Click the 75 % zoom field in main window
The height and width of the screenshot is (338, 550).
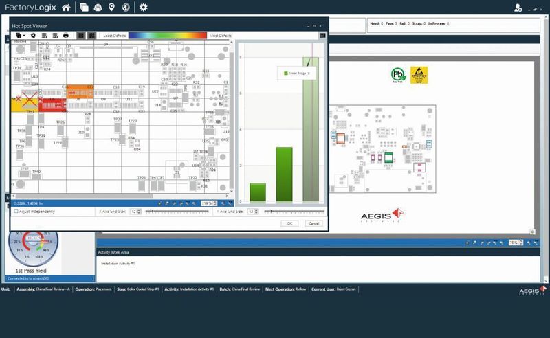[515, 243]
